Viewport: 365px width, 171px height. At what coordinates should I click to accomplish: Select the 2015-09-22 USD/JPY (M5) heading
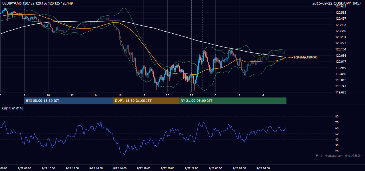[x=337, y=3]
